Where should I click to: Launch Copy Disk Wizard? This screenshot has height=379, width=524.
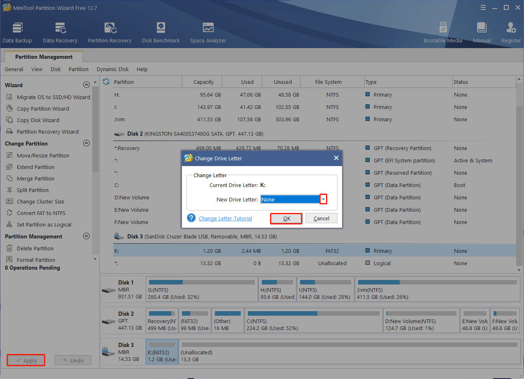click(x=33, y=120)
